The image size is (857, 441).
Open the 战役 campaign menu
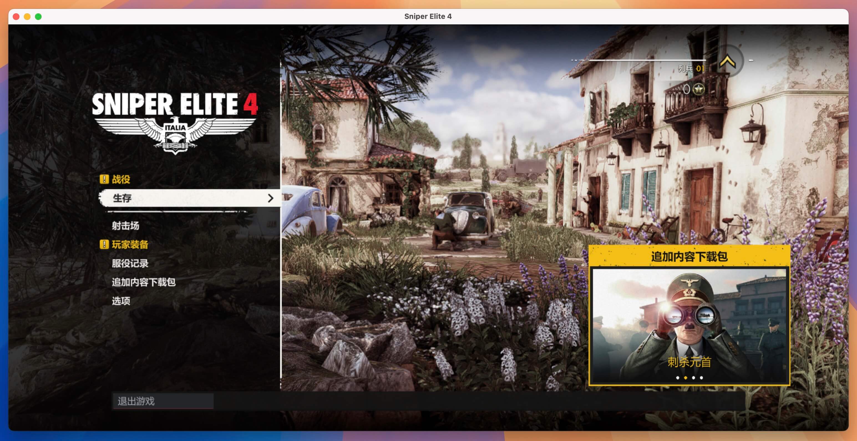(121, 180)
